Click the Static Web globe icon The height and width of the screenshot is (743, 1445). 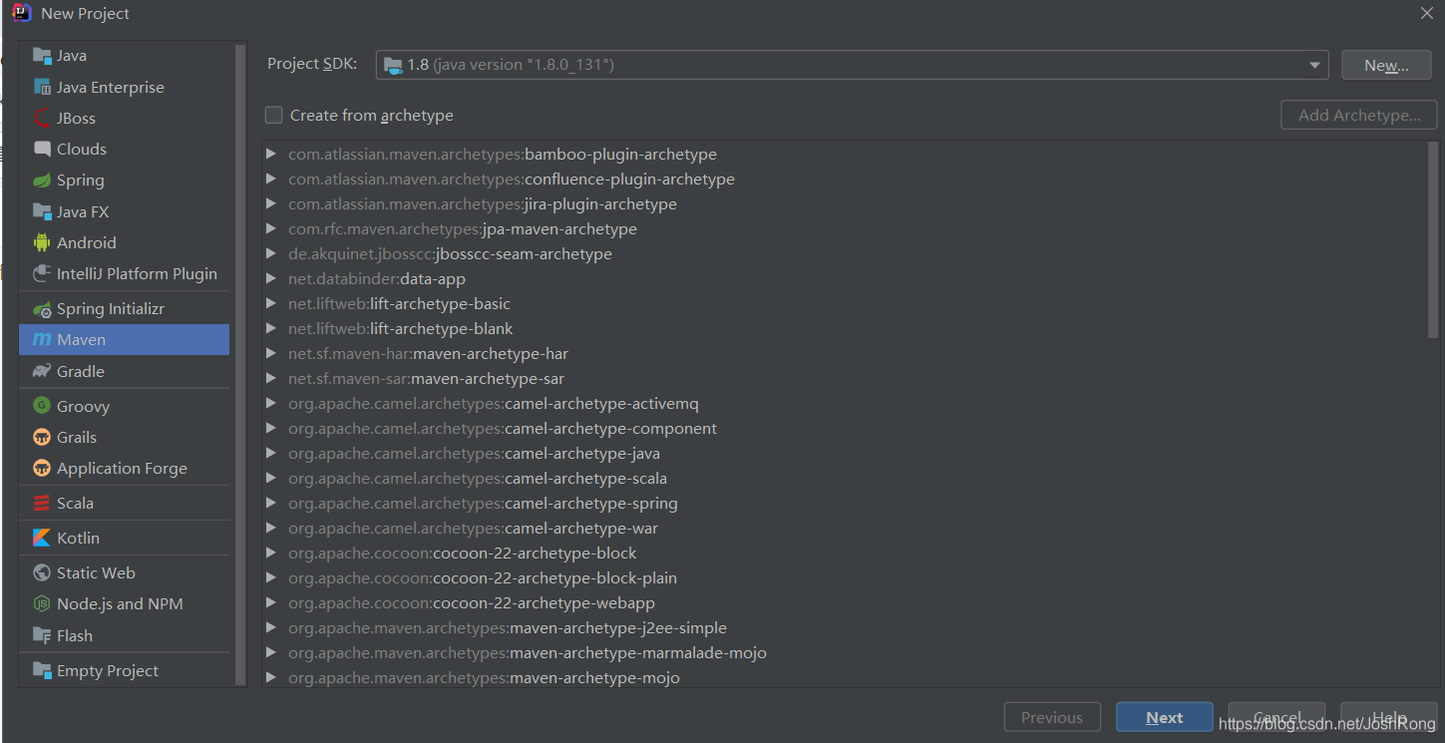pyautogui.click(x=42, y=572)
